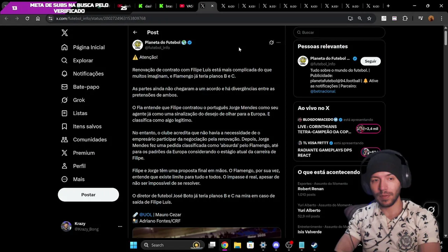Focus the Buscar search field
Screen dimensions: 448x252
click(x=339, y=32)
